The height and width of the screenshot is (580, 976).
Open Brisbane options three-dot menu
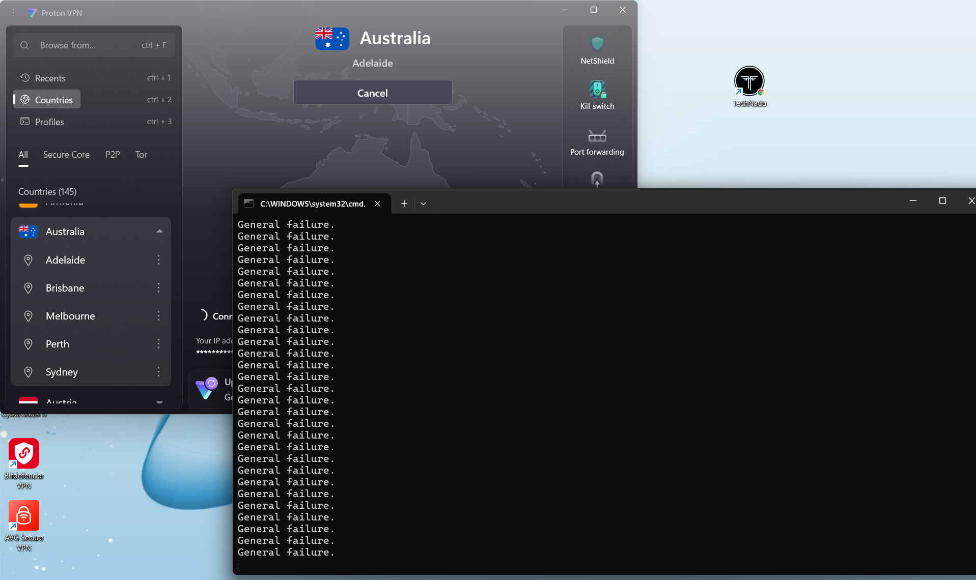[x=158, y=288]
